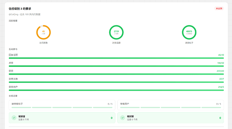This screenshot has height=129, width=232.
Task: Click the 点赞 label
Action: click(11, 63)
